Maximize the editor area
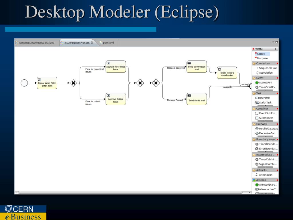 pos(277,42)
